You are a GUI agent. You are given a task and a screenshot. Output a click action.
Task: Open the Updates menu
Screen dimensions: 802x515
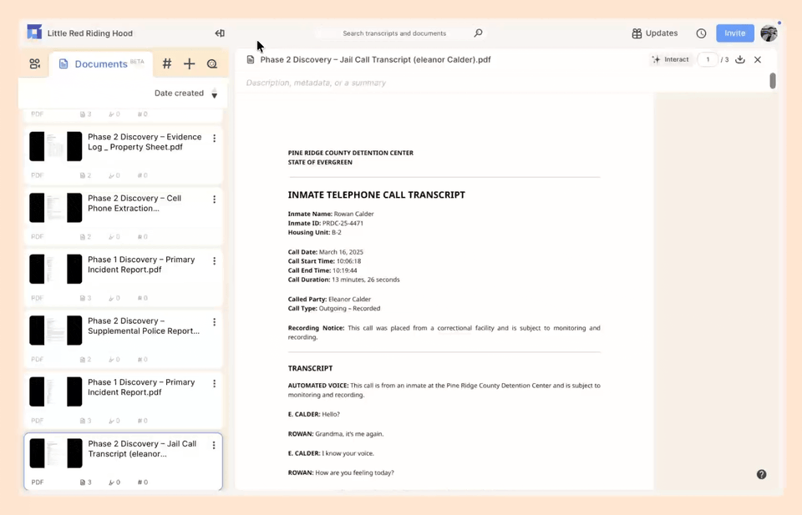tap(655, 33)
